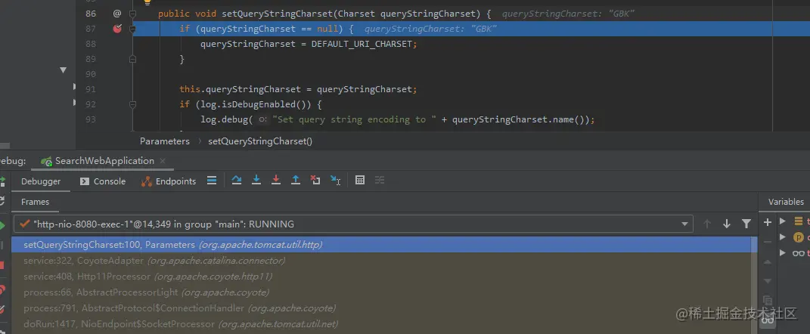This screenshot has width=810, height=334.
Task: Click the Frames panel tab
Action: [x=35, y=202]
